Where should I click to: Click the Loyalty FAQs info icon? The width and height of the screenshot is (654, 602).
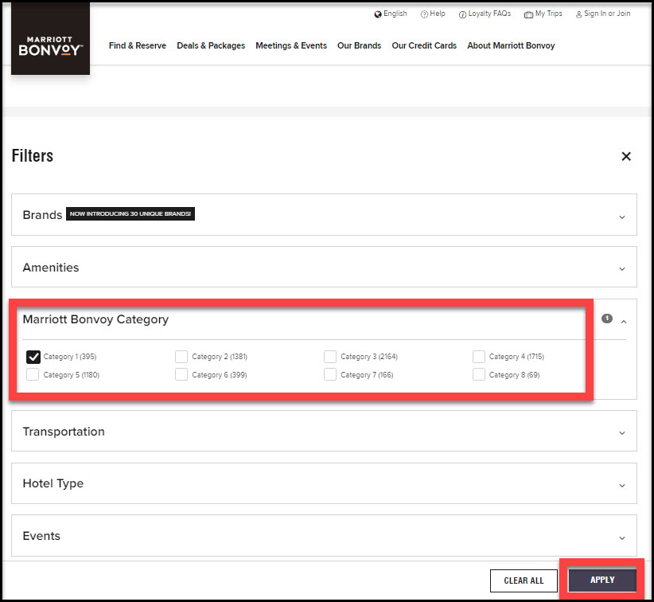pyautogui.click(x=462, y=14)
